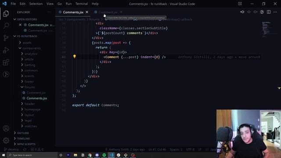
Task: Open the Selection menu
Action: 36,4
